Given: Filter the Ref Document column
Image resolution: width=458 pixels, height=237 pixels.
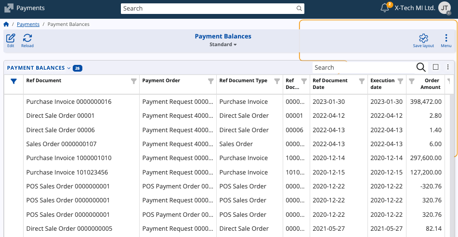Looking at the screenshot, I should click(134, 81).
